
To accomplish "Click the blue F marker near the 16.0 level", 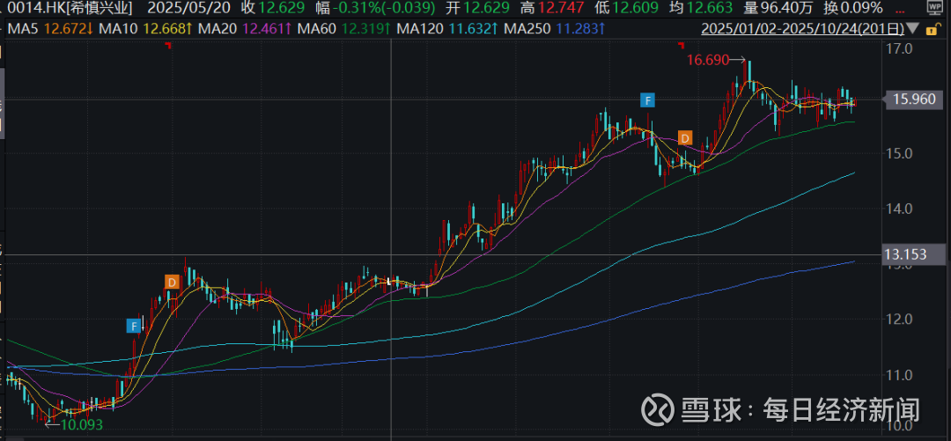I will coord(648,99).
